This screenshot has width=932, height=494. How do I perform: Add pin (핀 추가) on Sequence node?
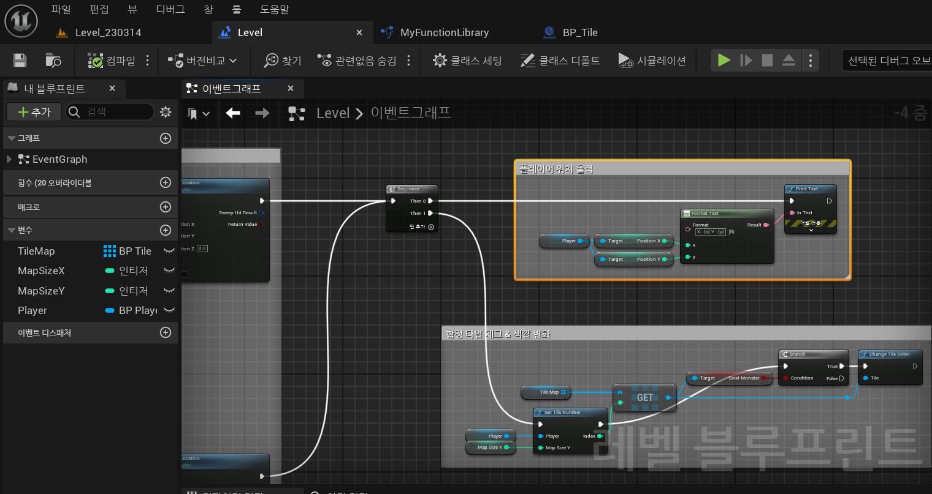pyautogui.click(x=422, y=227)
